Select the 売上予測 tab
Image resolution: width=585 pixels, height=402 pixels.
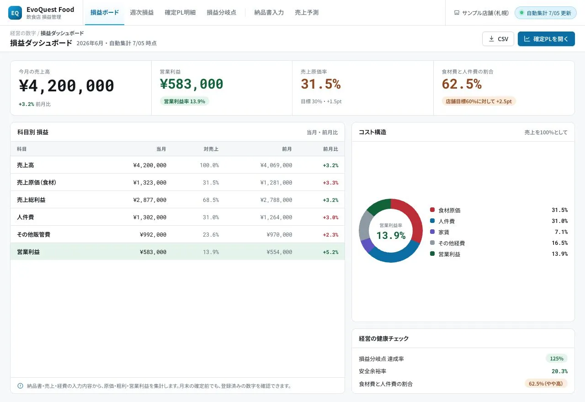tap(307, 13)
